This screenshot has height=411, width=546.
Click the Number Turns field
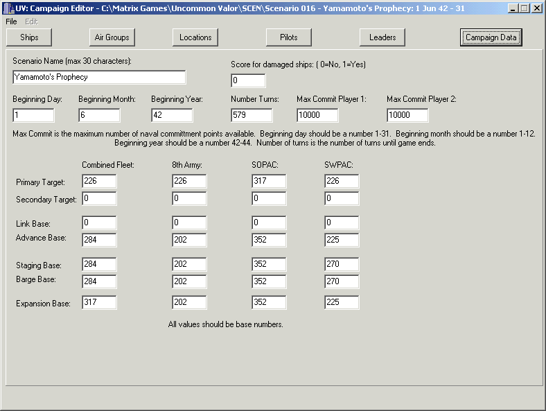[x=252, y=115]
